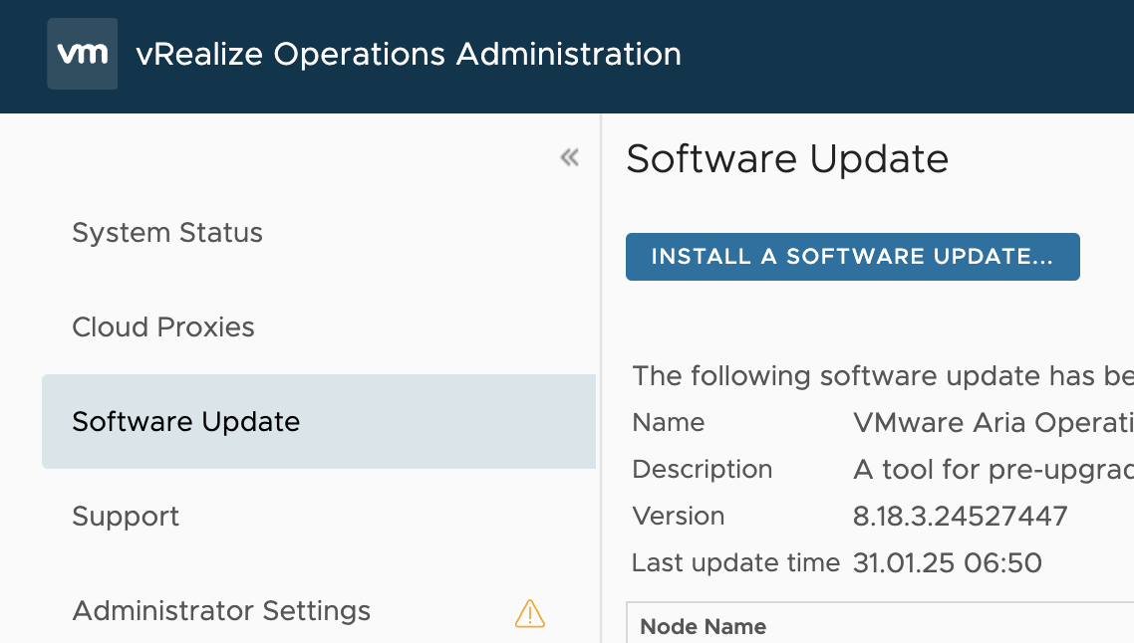Click the highlighted Software Update row background
This screenshot has width=1134, height=643.
click(x=319, y=421)
